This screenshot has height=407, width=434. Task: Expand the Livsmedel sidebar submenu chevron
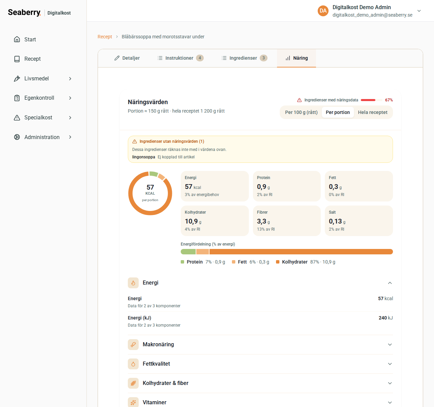(x=70, y=79)
